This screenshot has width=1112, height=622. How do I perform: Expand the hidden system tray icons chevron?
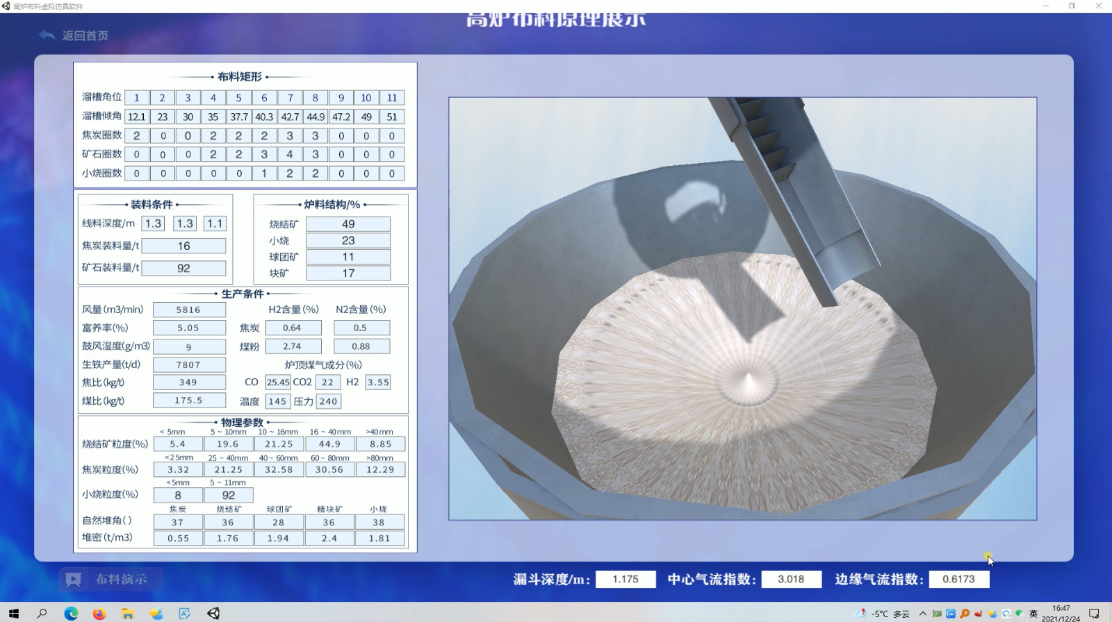click(x=922, y=614)
